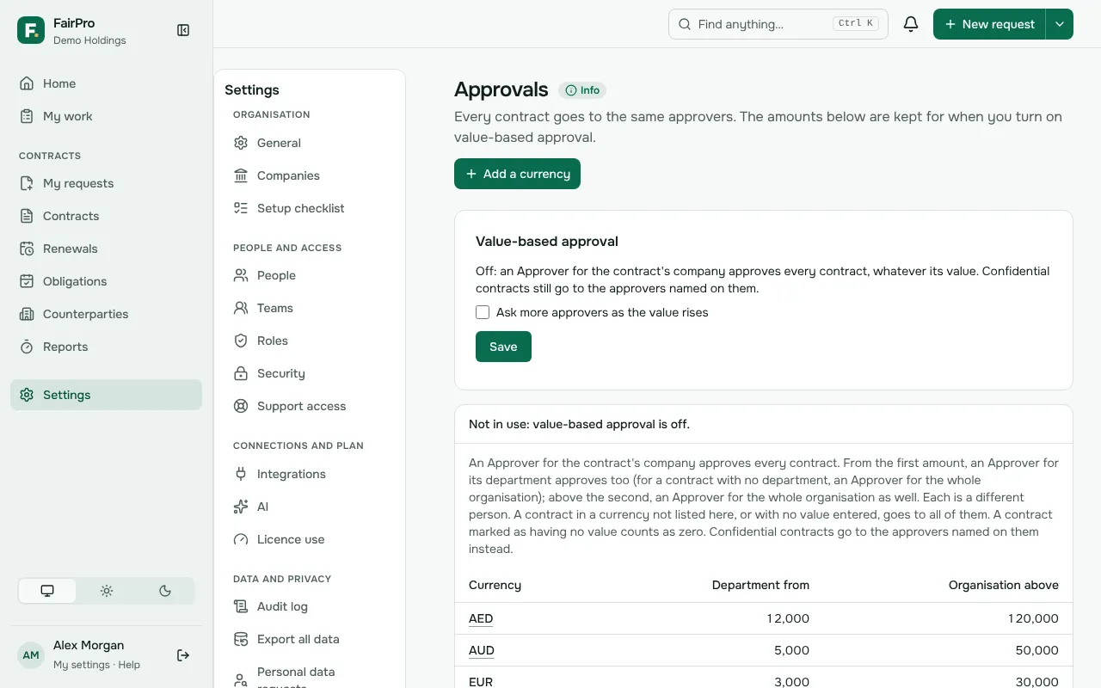Image resolution: width=1101 pixels, height=688 pixels.
Task: Open My requests section
Action: pos(106,183)
